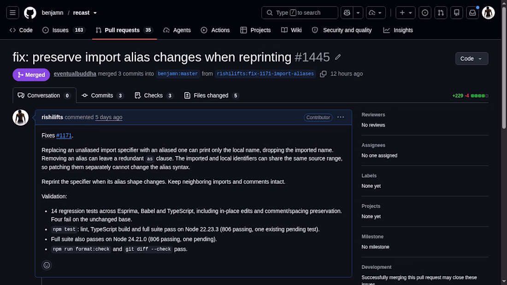507x285 pixels.
Task: Go to GitHub homepage via logo
Action: [30, 13]
